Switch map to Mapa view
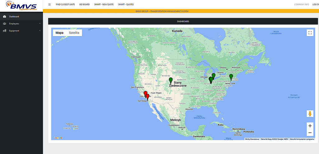The height and width of the screenshot is (154, 319). tap(60, 33)
